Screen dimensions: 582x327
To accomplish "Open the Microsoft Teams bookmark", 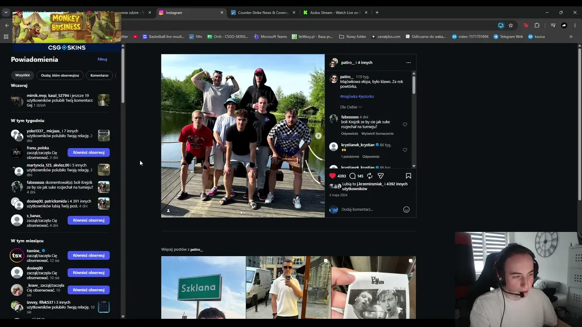I will tap(271, 37).
